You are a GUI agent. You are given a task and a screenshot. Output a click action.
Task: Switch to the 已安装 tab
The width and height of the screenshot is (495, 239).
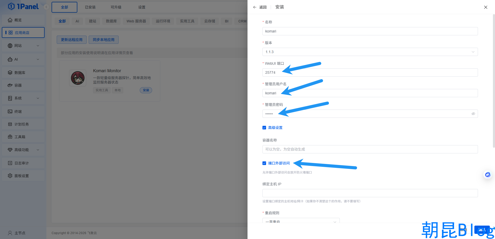pos(90,7)
